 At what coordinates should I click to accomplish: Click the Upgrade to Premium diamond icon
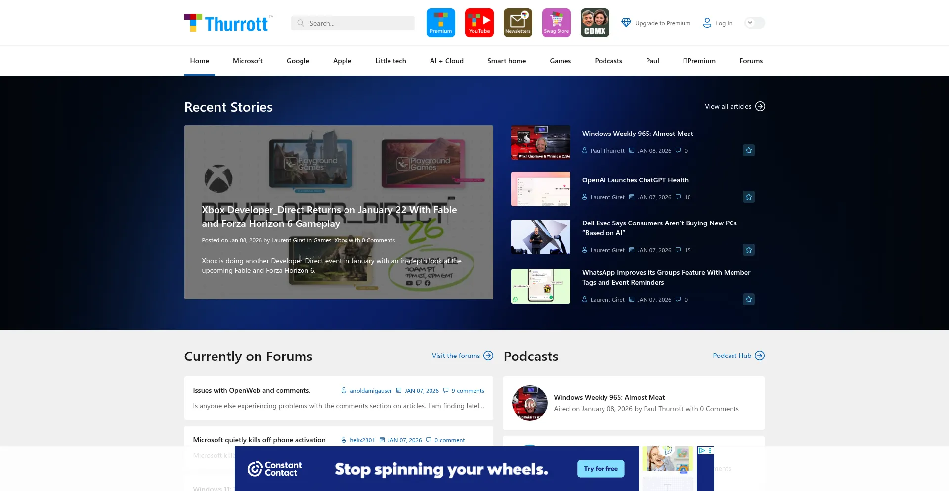(x=626, y=23)
